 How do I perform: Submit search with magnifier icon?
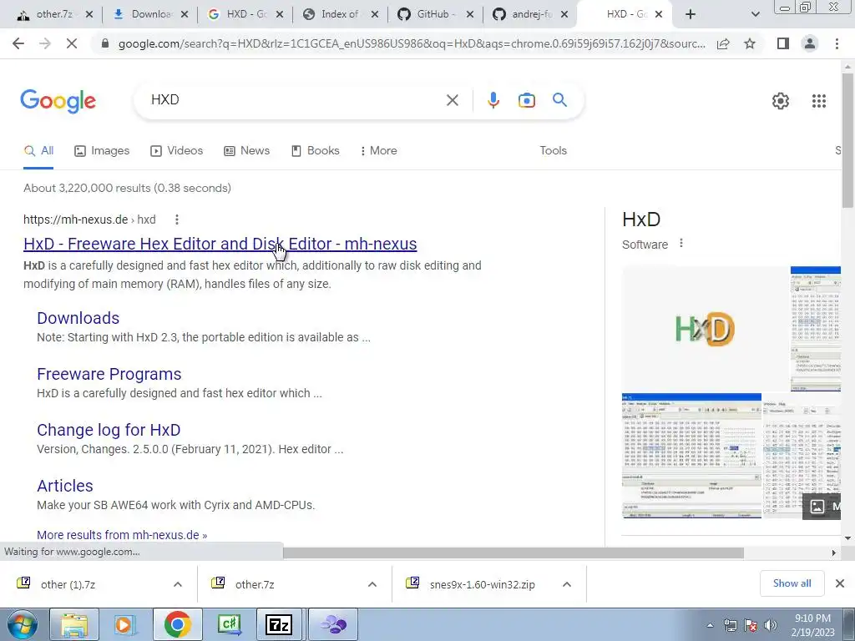click(x=559, y=100)
